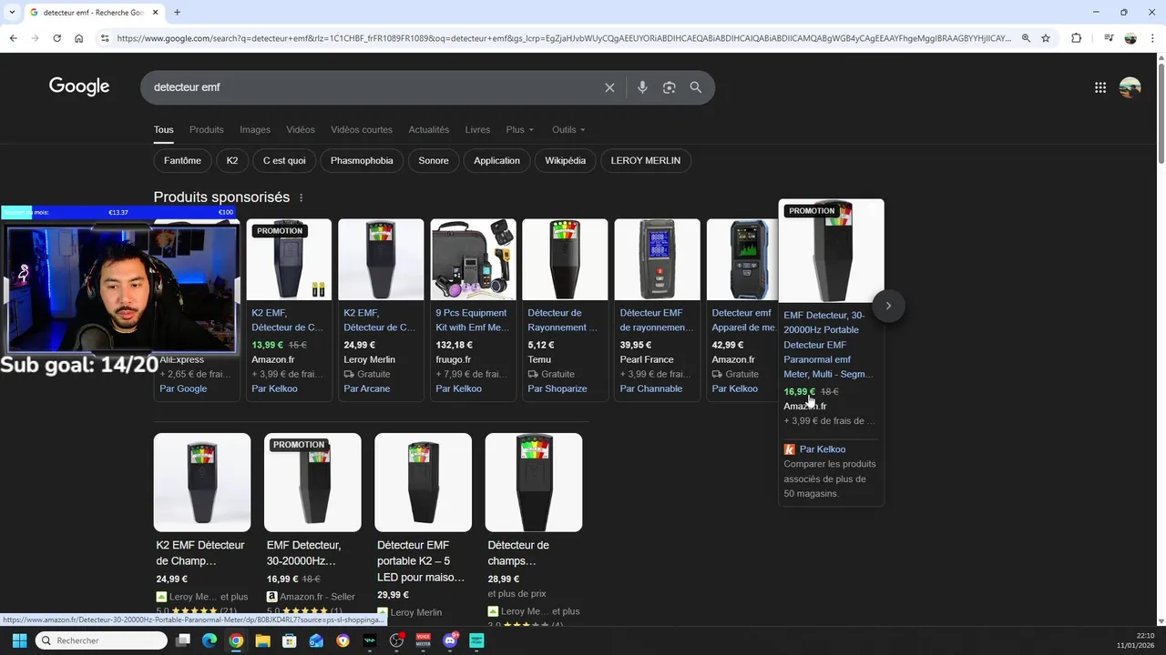Open the 'Par Shoparize' link
Viewport: 1166px width, 655px height.
(558, 388)
